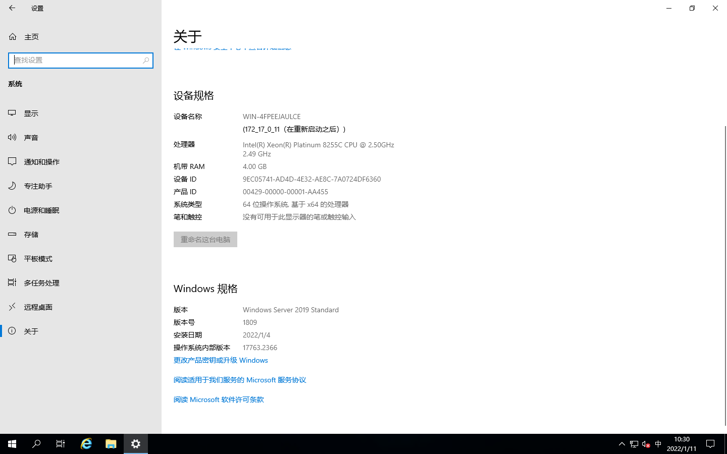This screenshot has height=454, width=727.
Task: Select the 平板模式 icon
Action: click(12, 258)
